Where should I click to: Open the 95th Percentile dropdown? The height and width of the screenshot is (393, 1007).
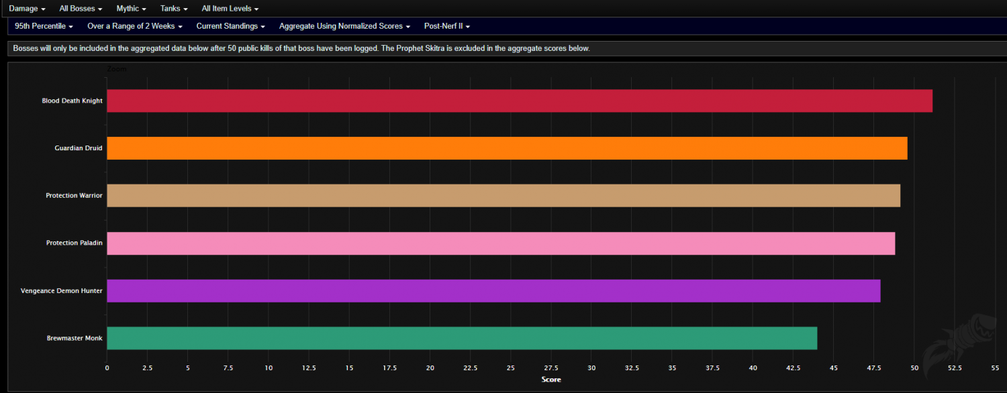click(44, 26)
